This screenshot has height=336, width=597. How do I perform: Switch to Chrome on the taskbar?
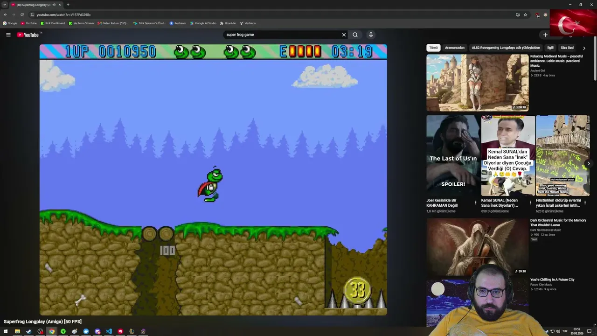(52, 331)
